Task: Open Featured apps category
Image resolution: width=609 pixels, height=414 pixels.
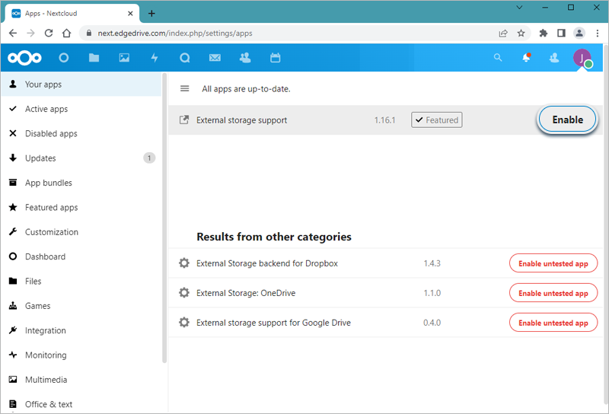Action: pyautogui.click(x=81, y=208)
